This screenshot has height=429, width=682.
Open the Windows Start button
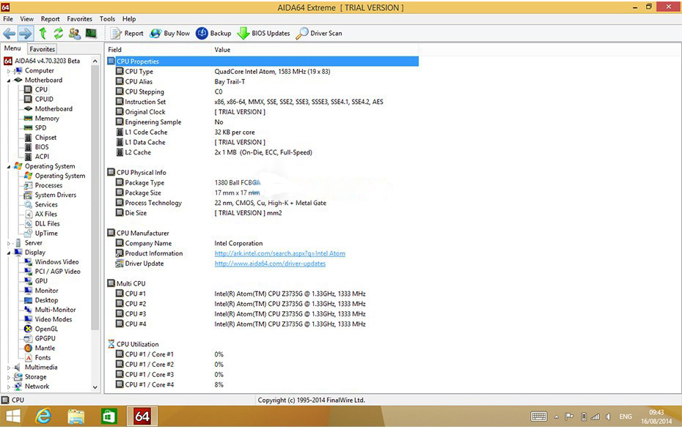pyautogui.click(x=13, y=417)
